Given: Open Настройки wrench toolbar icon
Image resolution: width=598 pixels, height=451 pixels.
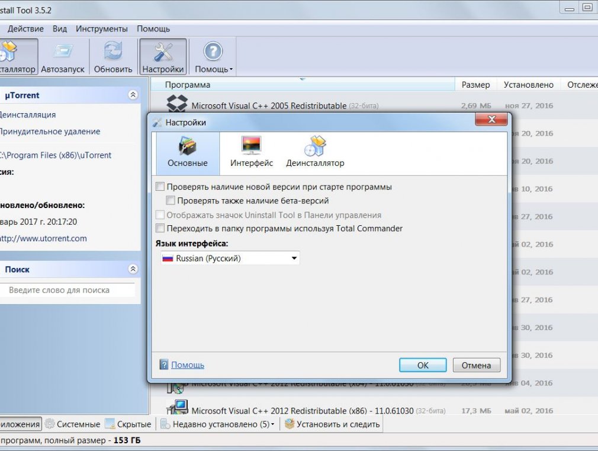Looking at the screenshot, I should (x=163, y=52).
